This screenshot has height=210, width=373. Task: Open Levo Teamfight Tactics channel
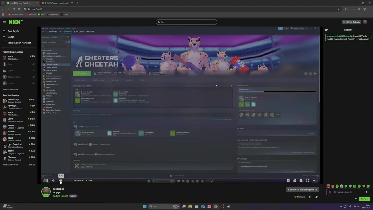pyautogui.click(x=19, y=120)
